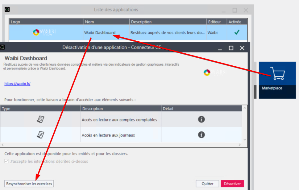Select Waibi Dashboard name cell
This screenshot has height=190, width=299.
pyautogui.click(x=106, y=33)
